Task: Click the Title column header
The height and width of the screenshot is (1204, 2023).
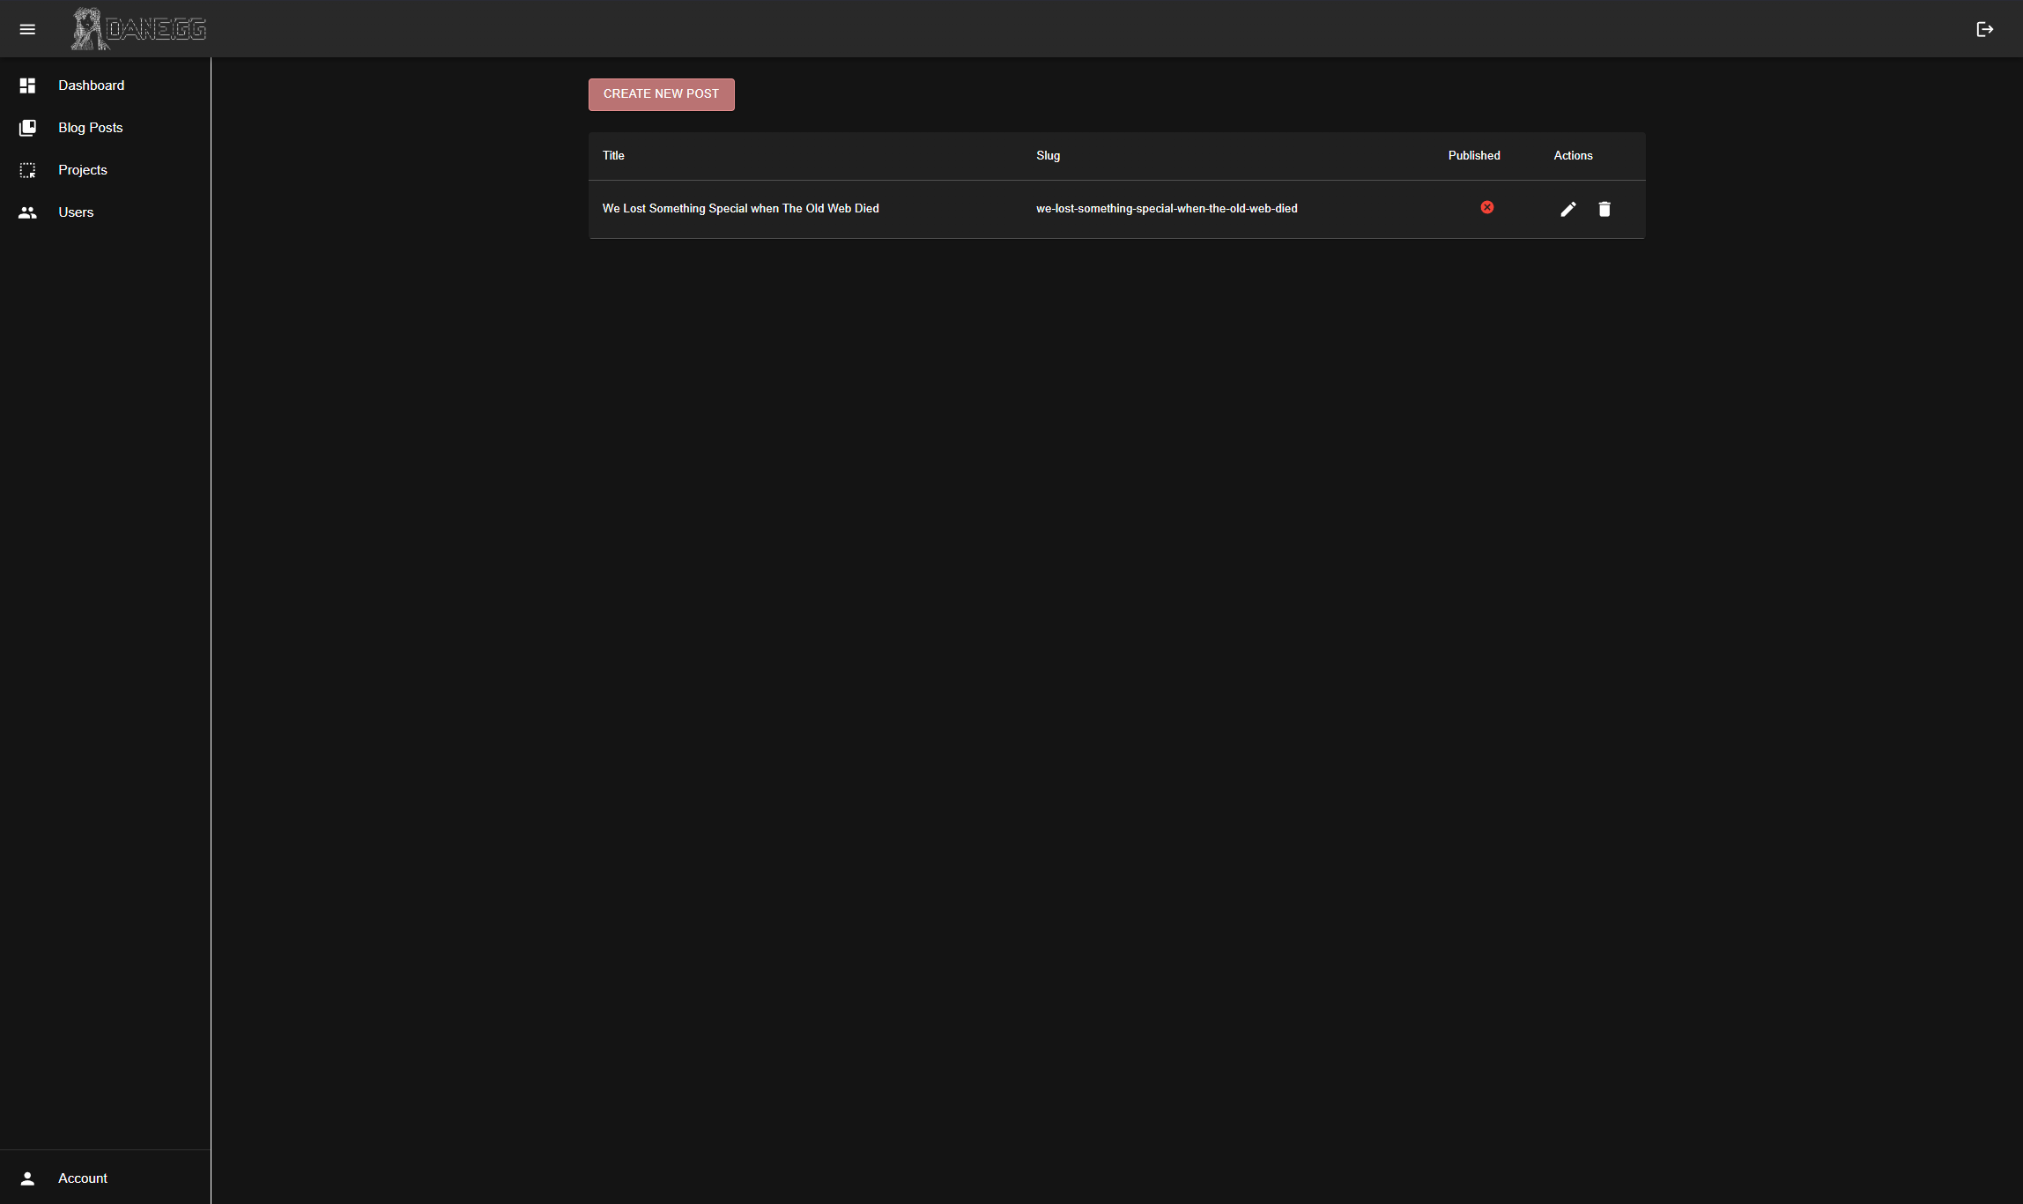Action: tap(613, 156)
